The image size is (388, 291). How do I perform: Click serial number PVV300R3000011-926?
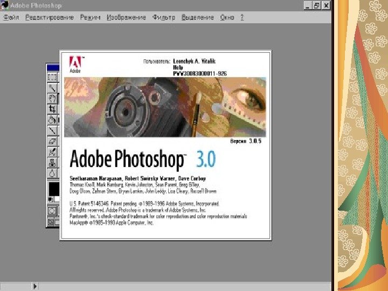tap(200, 73)
